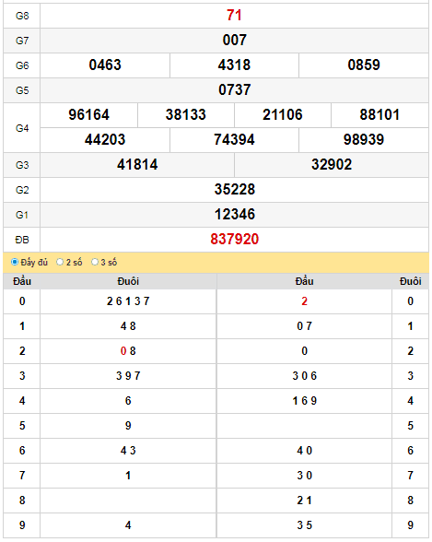Click G3 number 41814
Viewport: 432px width, 542px height.
pyautogui.click(x=137, y=164)
